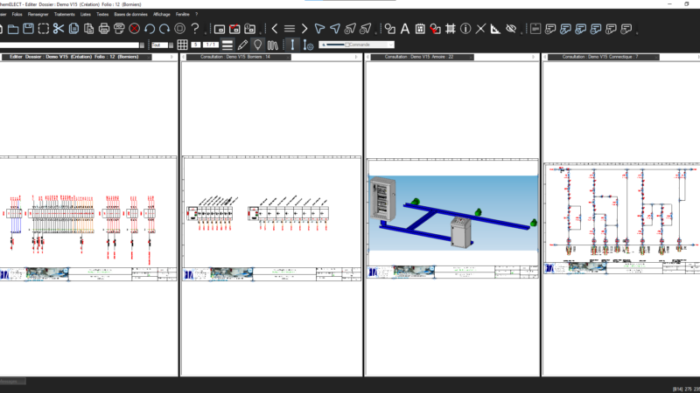
Task: Go to previous folio with left chevron
Action: point(274,29)
